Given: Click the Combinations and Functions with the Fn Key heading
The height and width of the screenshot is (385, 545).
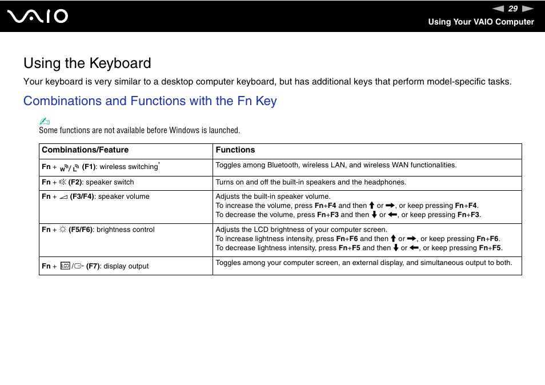Looking at the screenshot, I should (x=150, y=101).
